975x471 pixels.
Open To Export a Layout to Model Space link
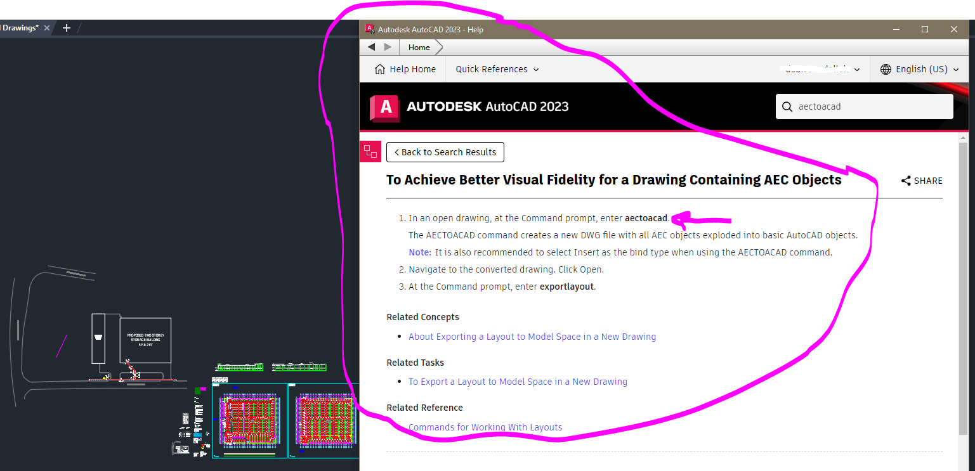click(x=518, y=382)
